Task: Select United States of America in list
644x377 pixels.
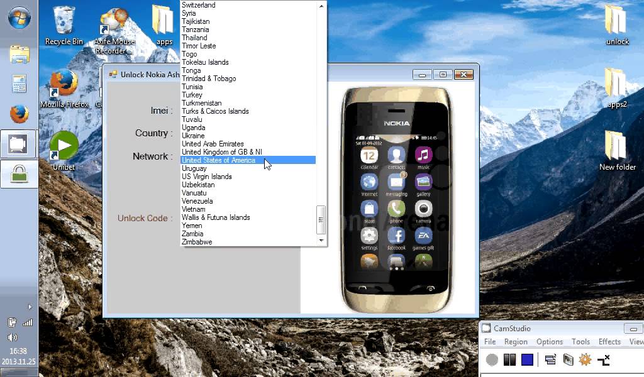Action: pos(248,160)
